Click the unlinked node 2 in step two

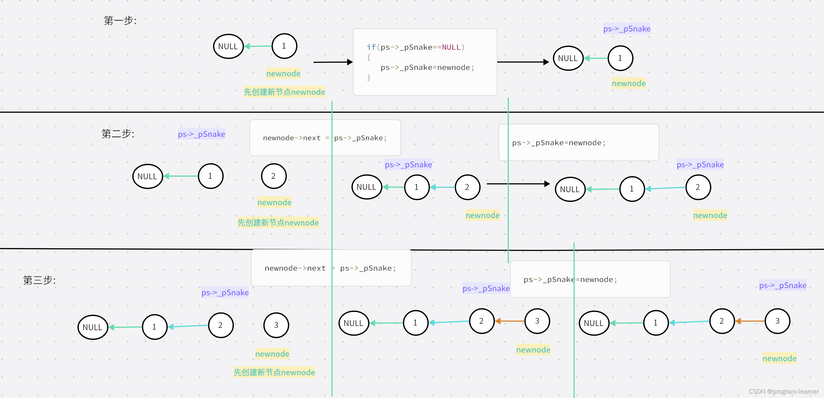(274, 176)
